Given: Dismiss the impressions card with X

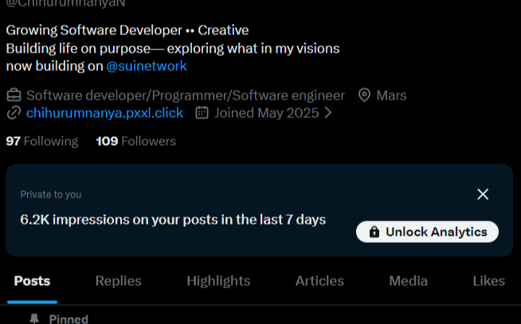Looking at the screenshot, I should 483,194.
